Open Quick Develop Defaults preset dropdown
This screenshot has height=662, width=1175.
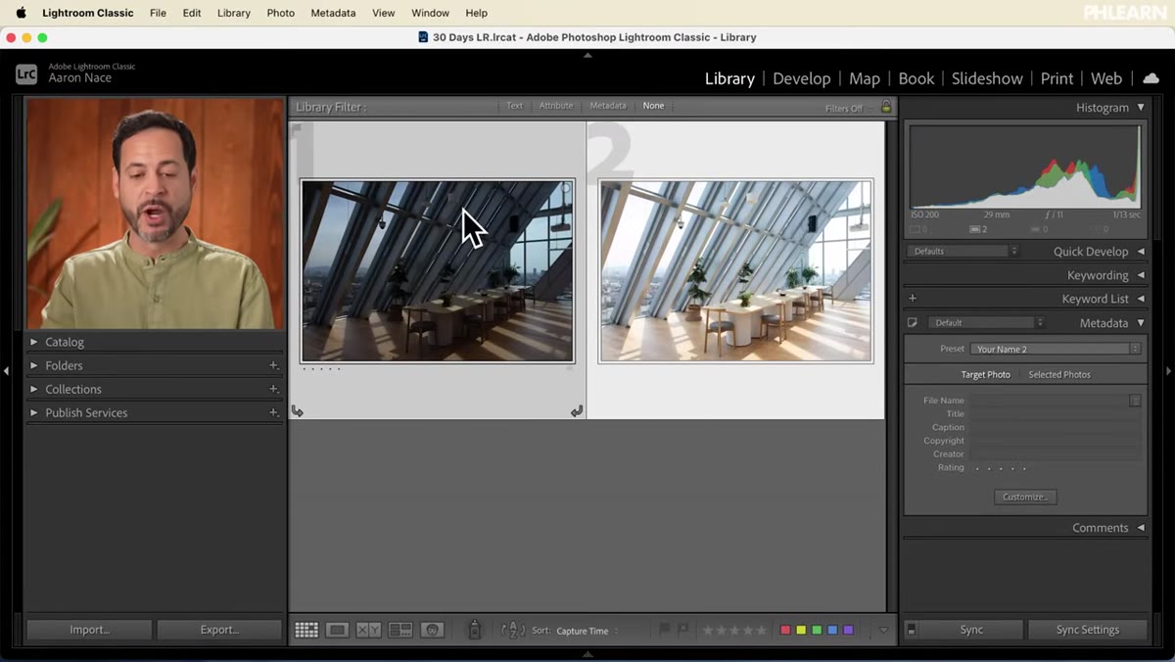[963, 252]
